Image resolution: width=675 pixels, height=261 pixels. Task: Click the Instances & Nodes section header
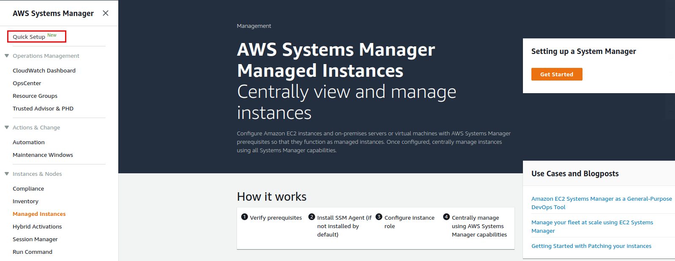click(37, 174)
